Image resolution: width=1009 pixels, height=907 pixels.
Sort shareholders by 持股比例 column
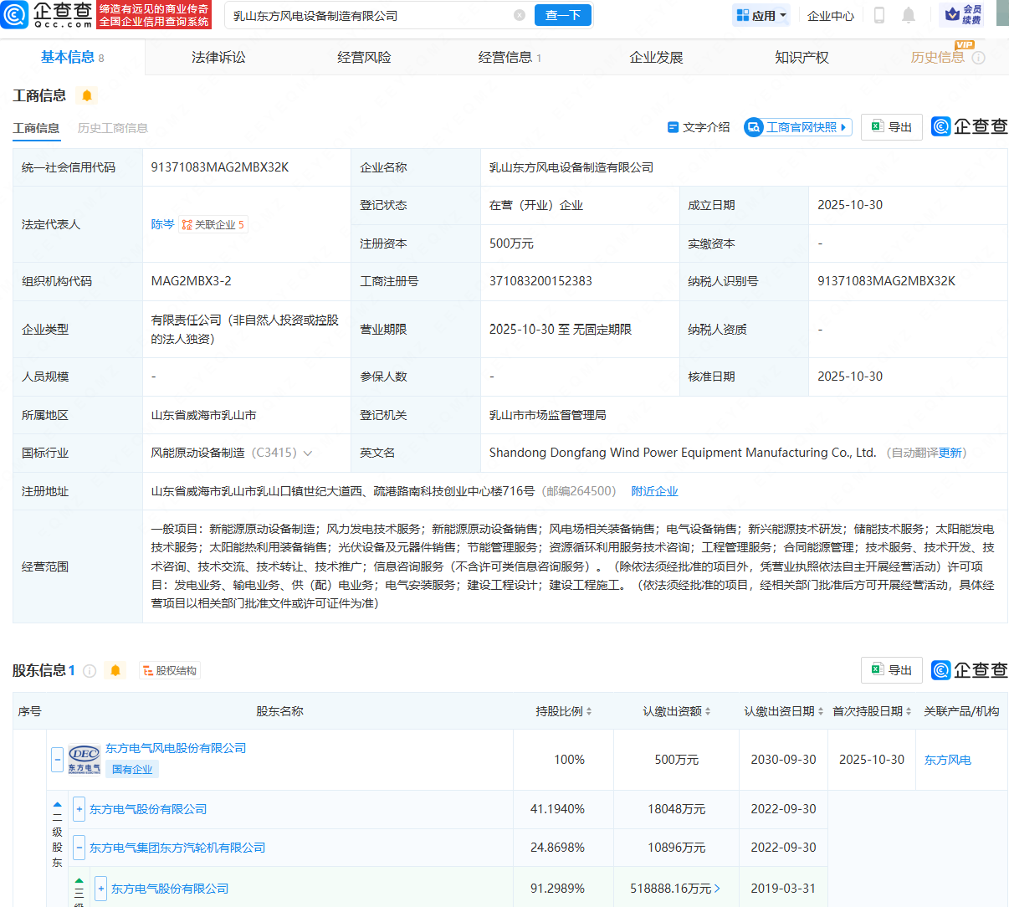click(564, 711)
